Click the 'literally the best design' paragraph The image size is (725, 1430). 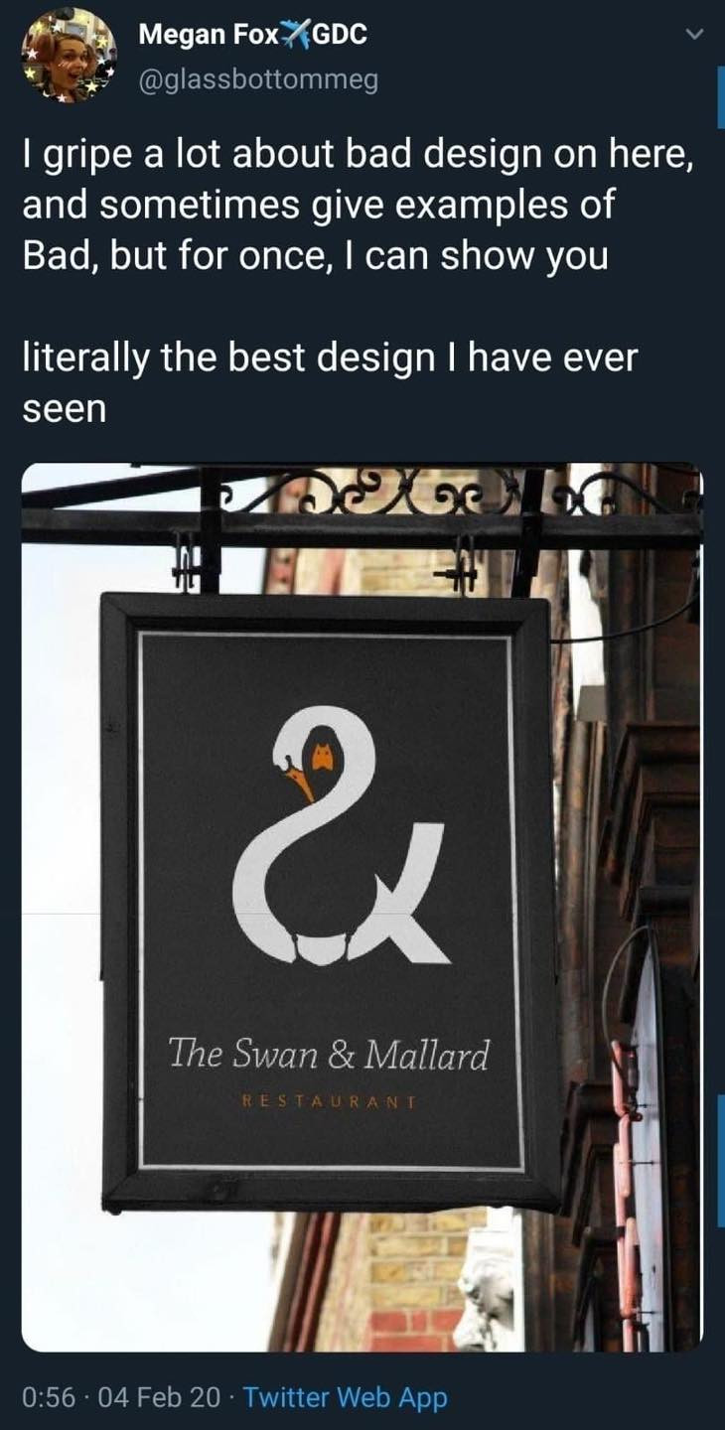329,382
